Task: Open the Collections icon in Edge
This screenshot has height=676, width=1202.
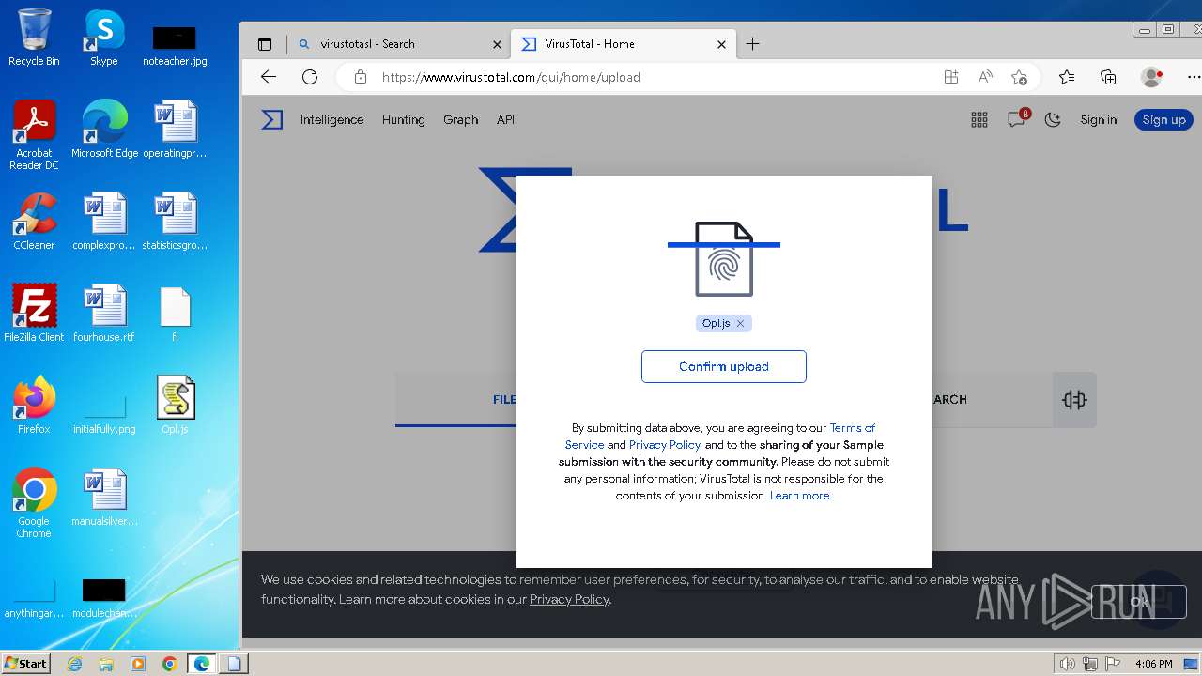Action: click(x=1108, y=77)
